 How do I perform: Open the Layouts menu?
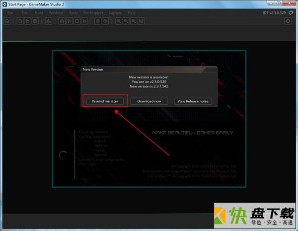tap(115, 13)
